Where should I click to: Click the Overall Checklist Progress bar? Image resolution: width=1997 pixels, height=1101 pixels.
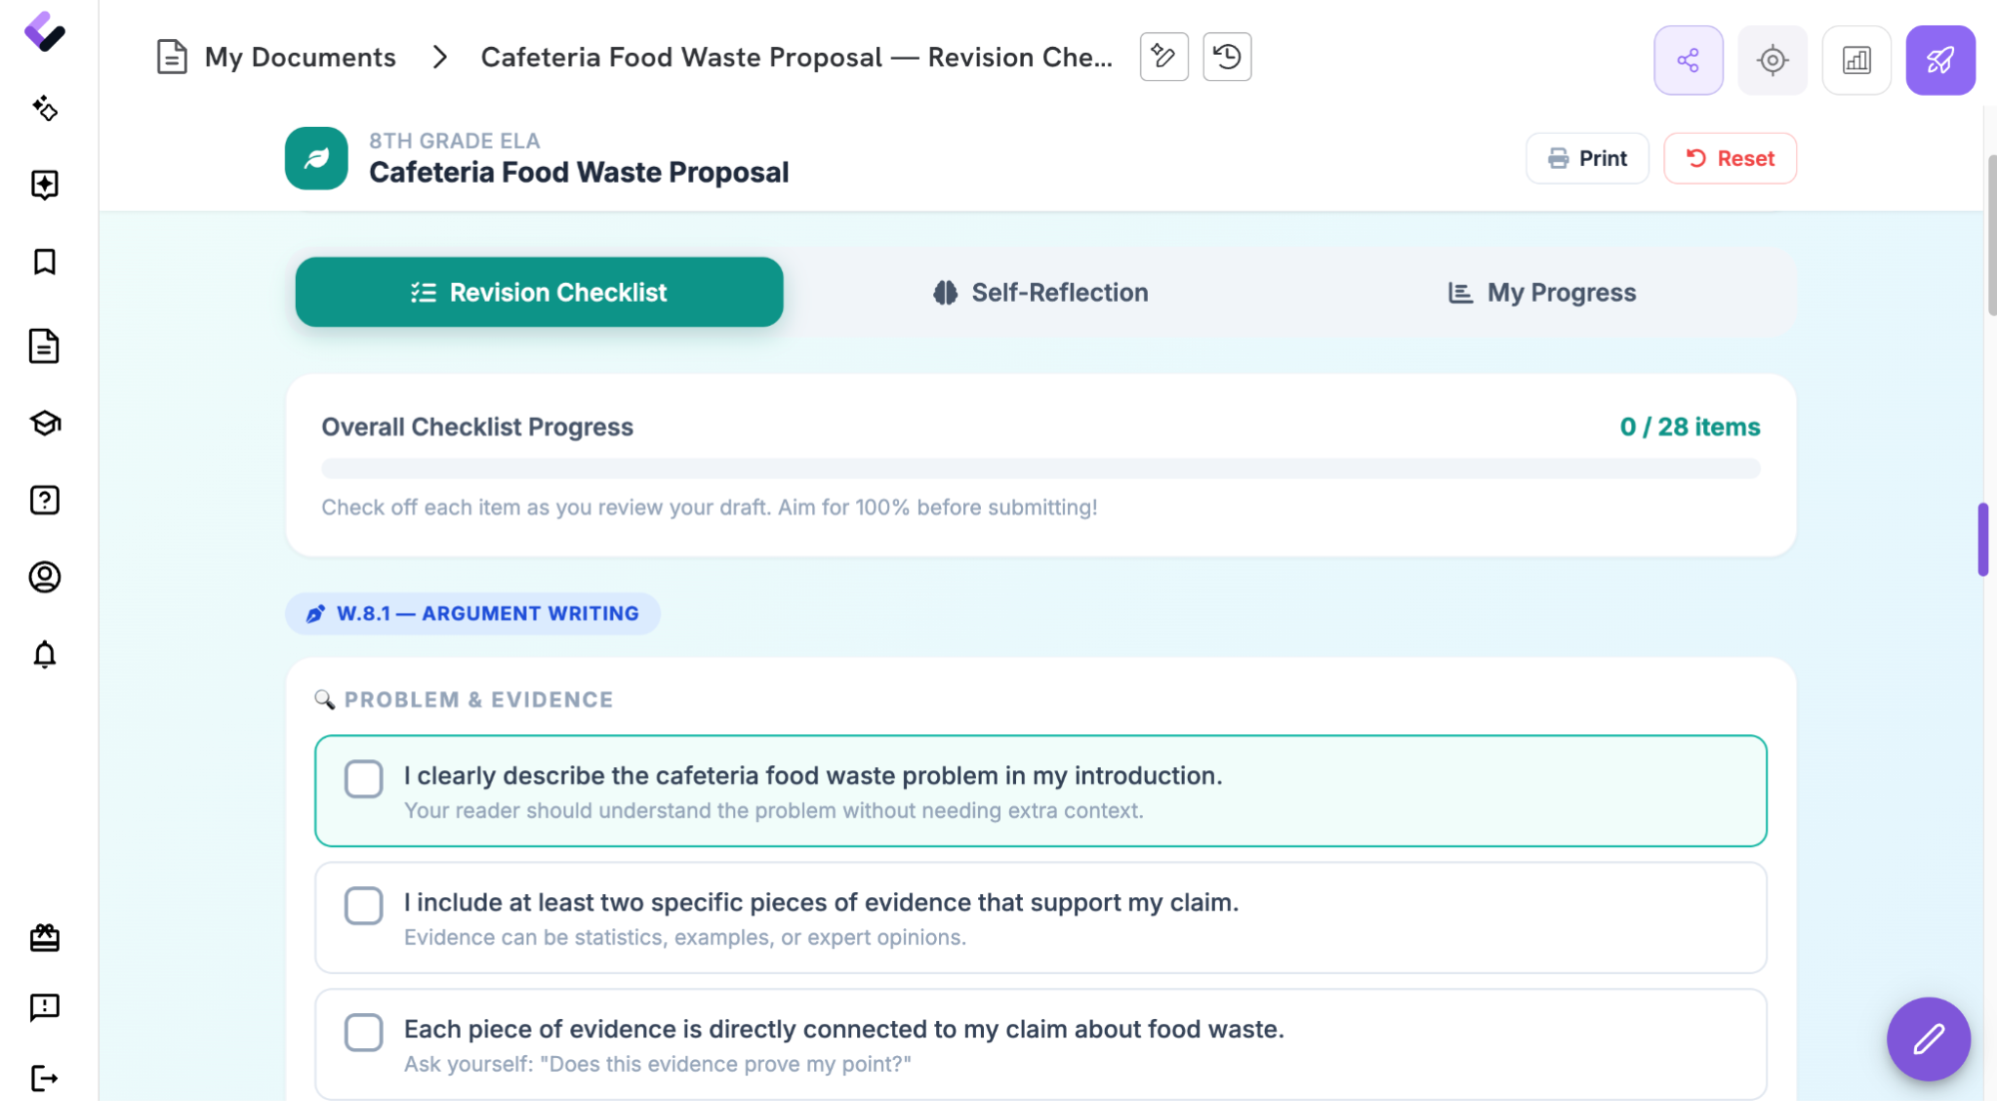pyautogui.click(x=1040, y=469)
